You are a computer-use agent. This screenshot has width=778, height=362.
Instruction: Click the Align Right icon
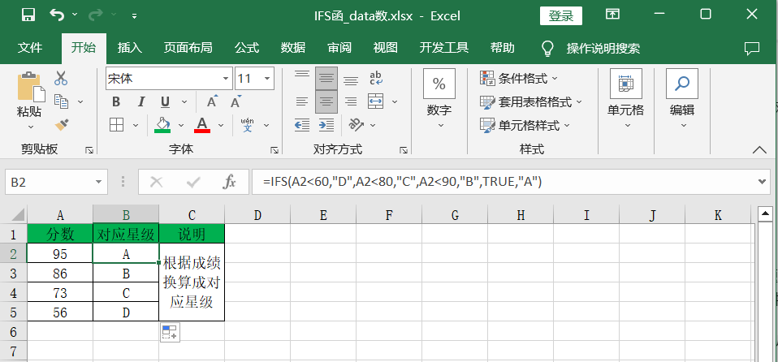(351, 101)
